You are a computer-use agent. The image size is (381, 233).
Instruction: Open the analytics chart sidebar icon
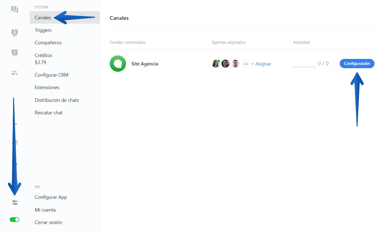tap(15, 53)
